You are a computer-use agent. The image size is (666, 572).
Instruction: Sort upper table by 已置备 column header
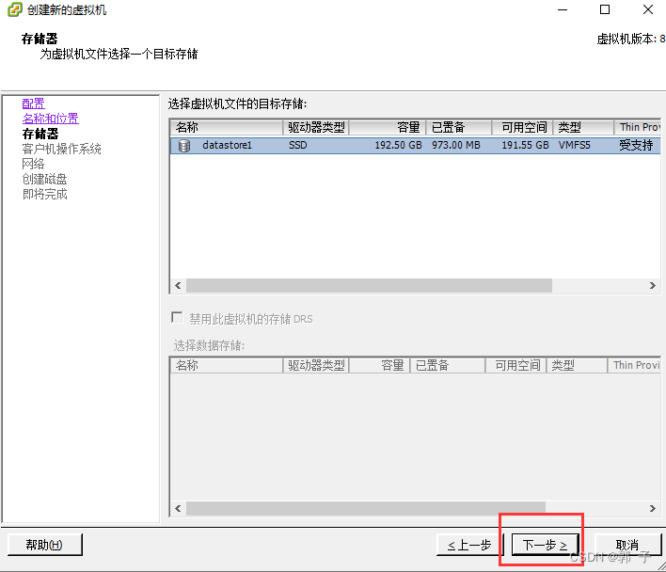click(x=459, y=127)
